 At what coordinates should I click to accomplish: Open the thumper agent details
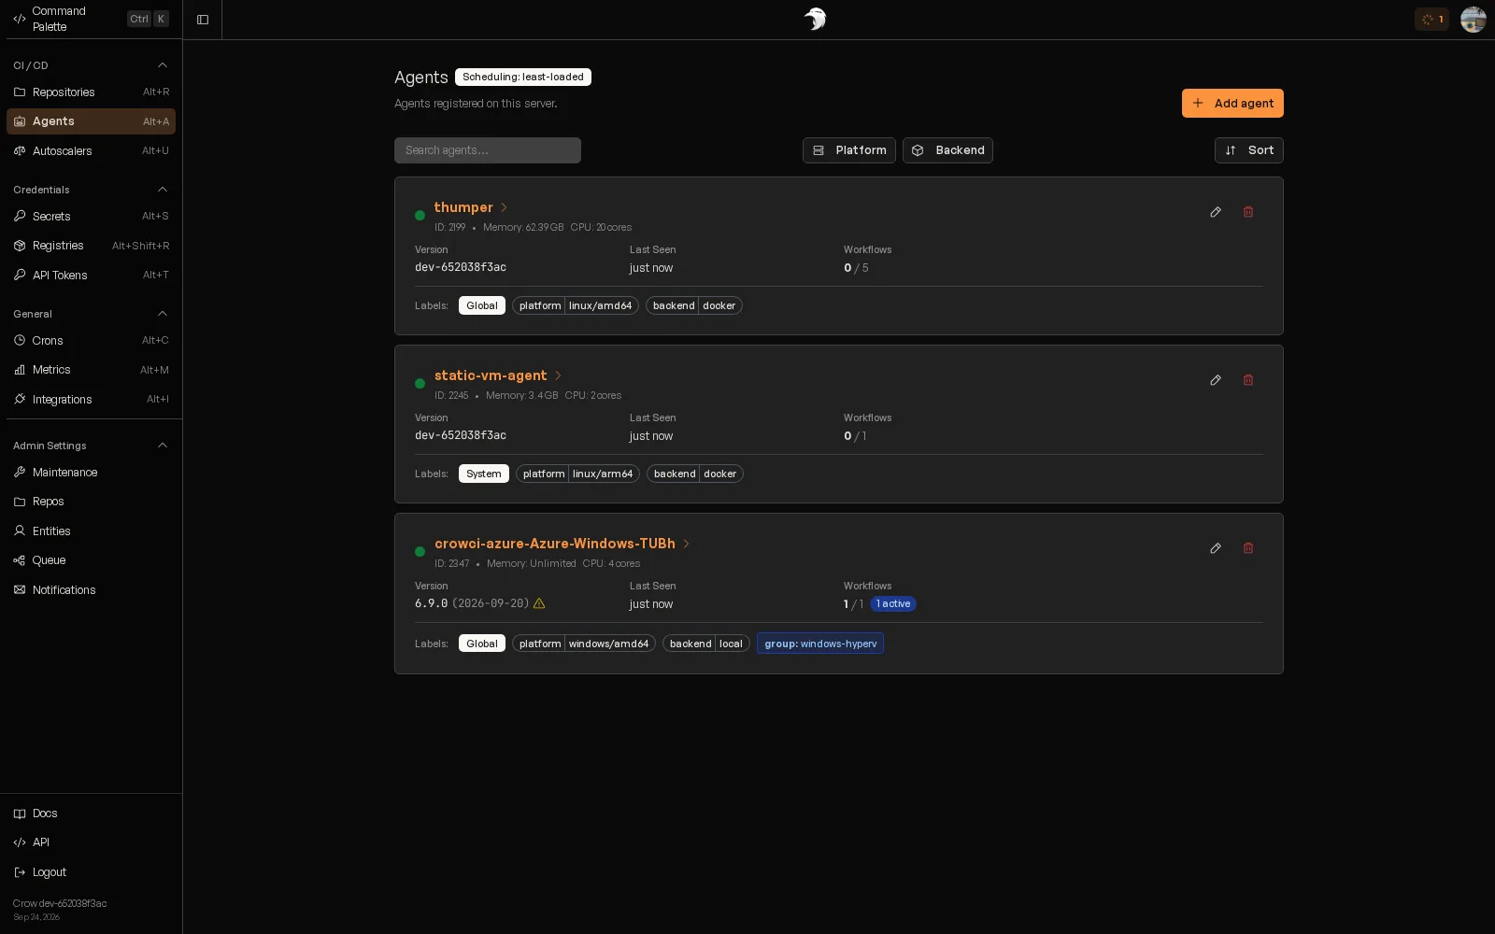[471, 207]
